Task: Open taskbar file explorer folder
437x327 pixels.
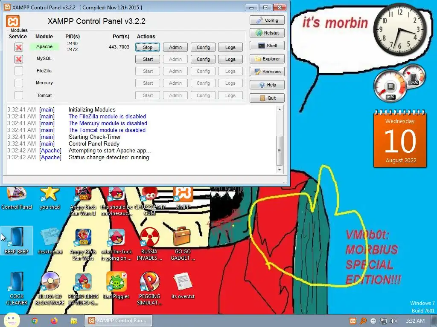Action: pyautogui.click(x=73, y=321)
